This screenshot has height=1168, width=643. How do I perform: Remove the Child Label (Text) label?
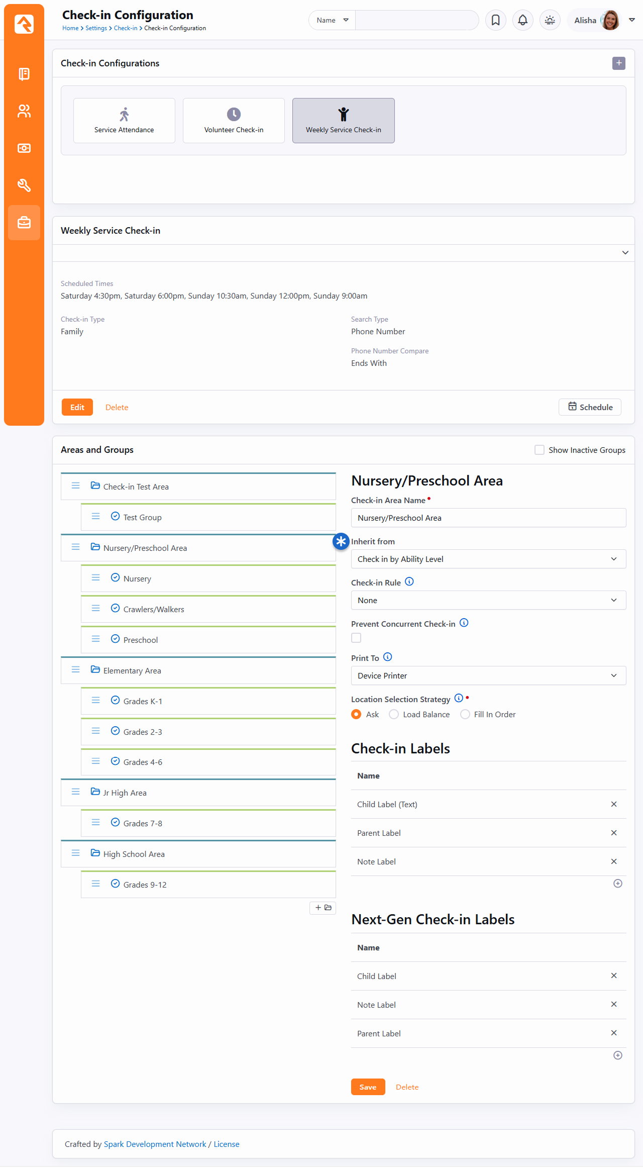click(613, 804)
